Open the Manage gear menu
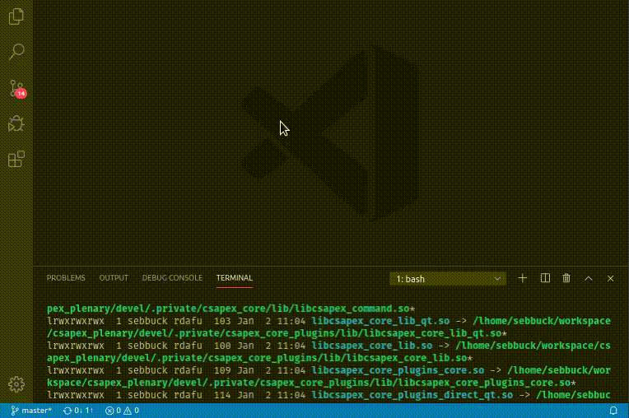Viewport: 629px width, 418px height. [x=16, y=384]
